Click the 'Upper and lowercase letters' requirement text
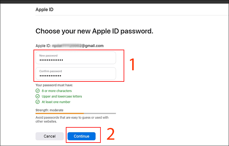 click(62, 96)
